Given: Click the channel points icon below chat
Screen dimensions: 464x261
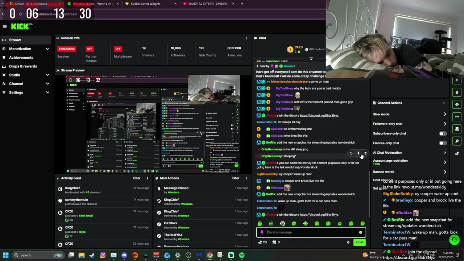Looking at the screenshot, I should click(261, 242).
